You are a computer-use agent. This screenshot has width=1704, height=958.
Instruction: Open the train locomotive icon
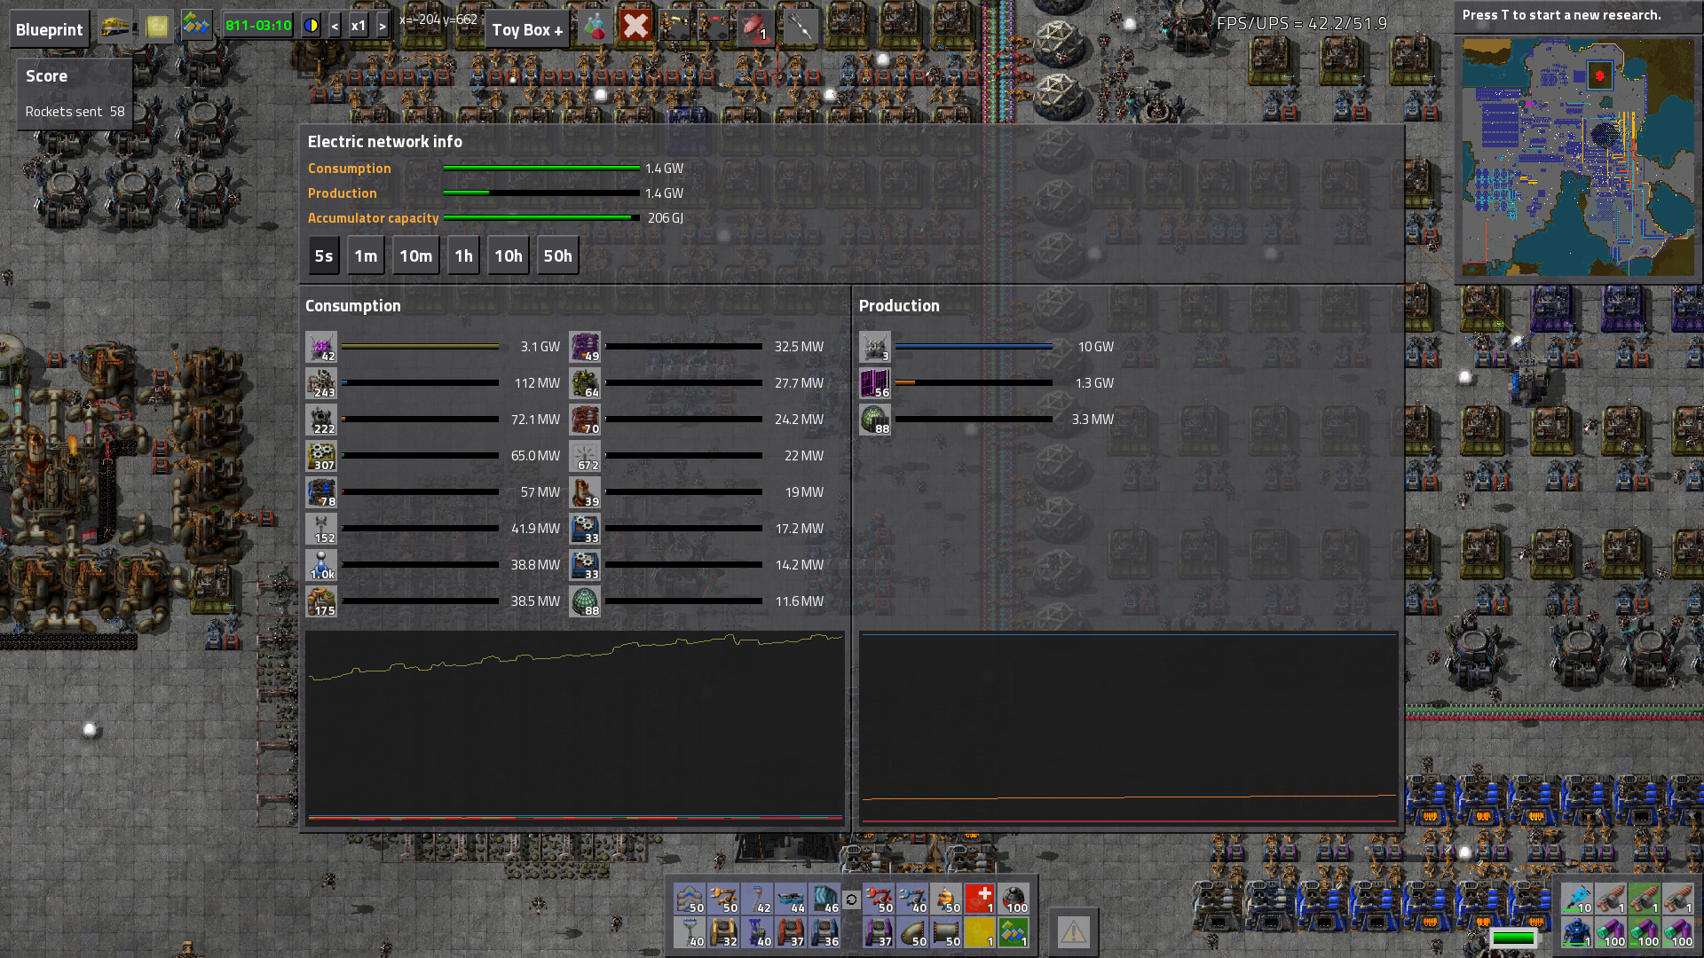pos(115,27)
